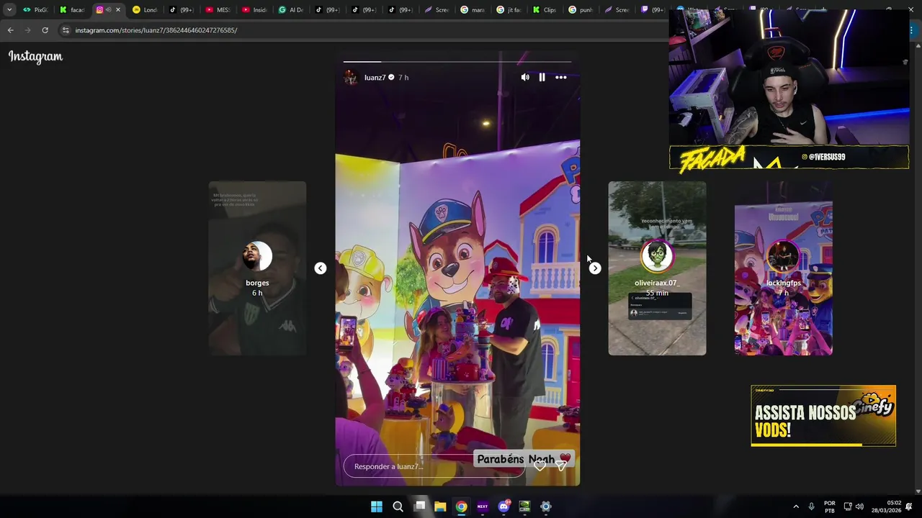Click the luanz7 profile picture in the story header
The image size is (922, 518).
coord(351,77)
